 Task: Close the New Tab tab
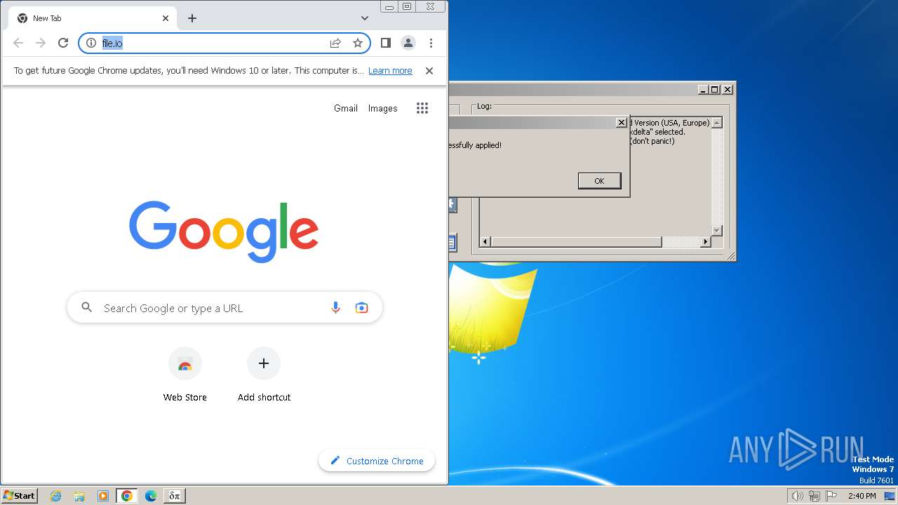[x=166, y=18]
